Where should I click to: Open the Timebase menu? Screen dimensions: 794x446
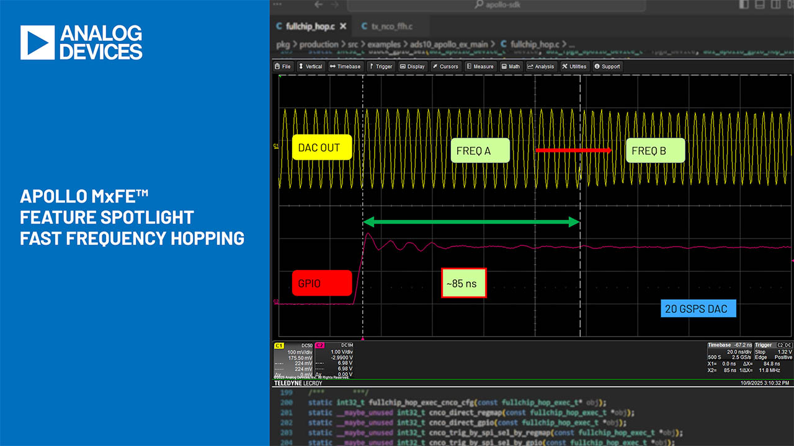tap(345, 66)
